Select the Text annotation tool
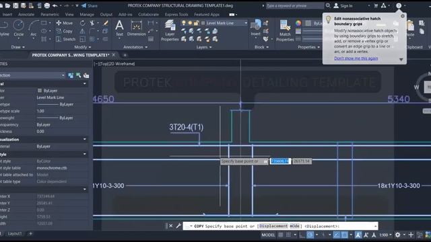The image size is (431, 242). click(119, 28)
